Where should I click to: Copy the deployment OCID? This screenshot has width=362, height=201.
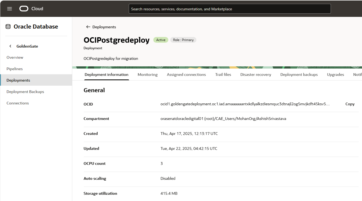350,104
